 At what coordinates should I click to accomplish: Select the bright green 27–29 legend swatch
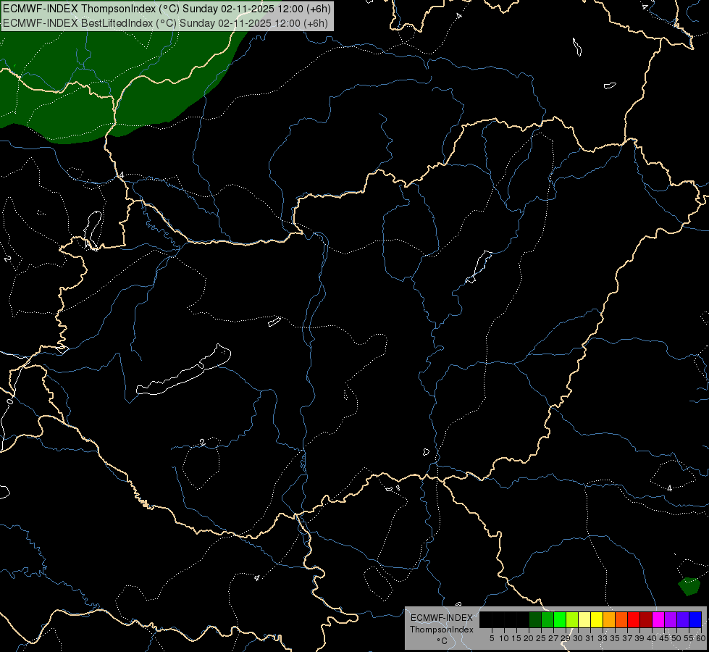click(x=560, y=620)
